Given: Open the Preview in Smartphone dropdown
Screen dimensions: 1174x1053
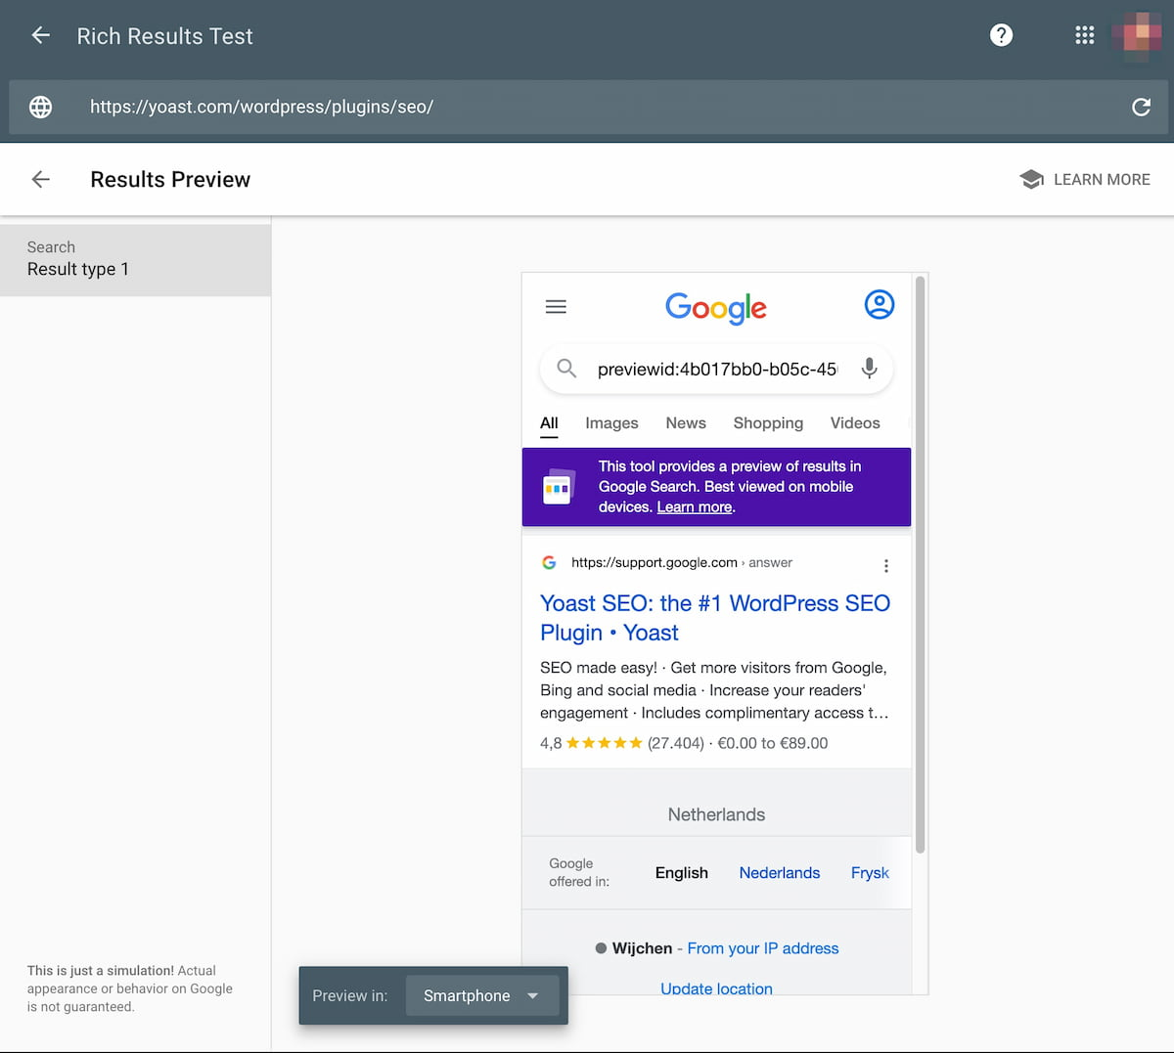Looking at the screenshot, I should (x=482, y=995).
